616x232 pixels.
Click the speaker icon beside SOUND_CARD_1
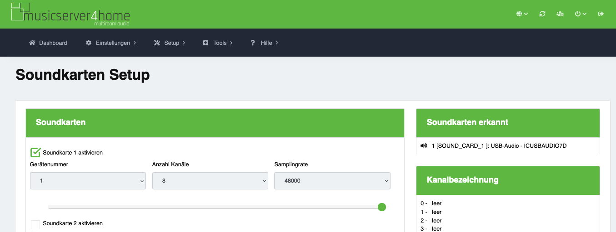424,145
